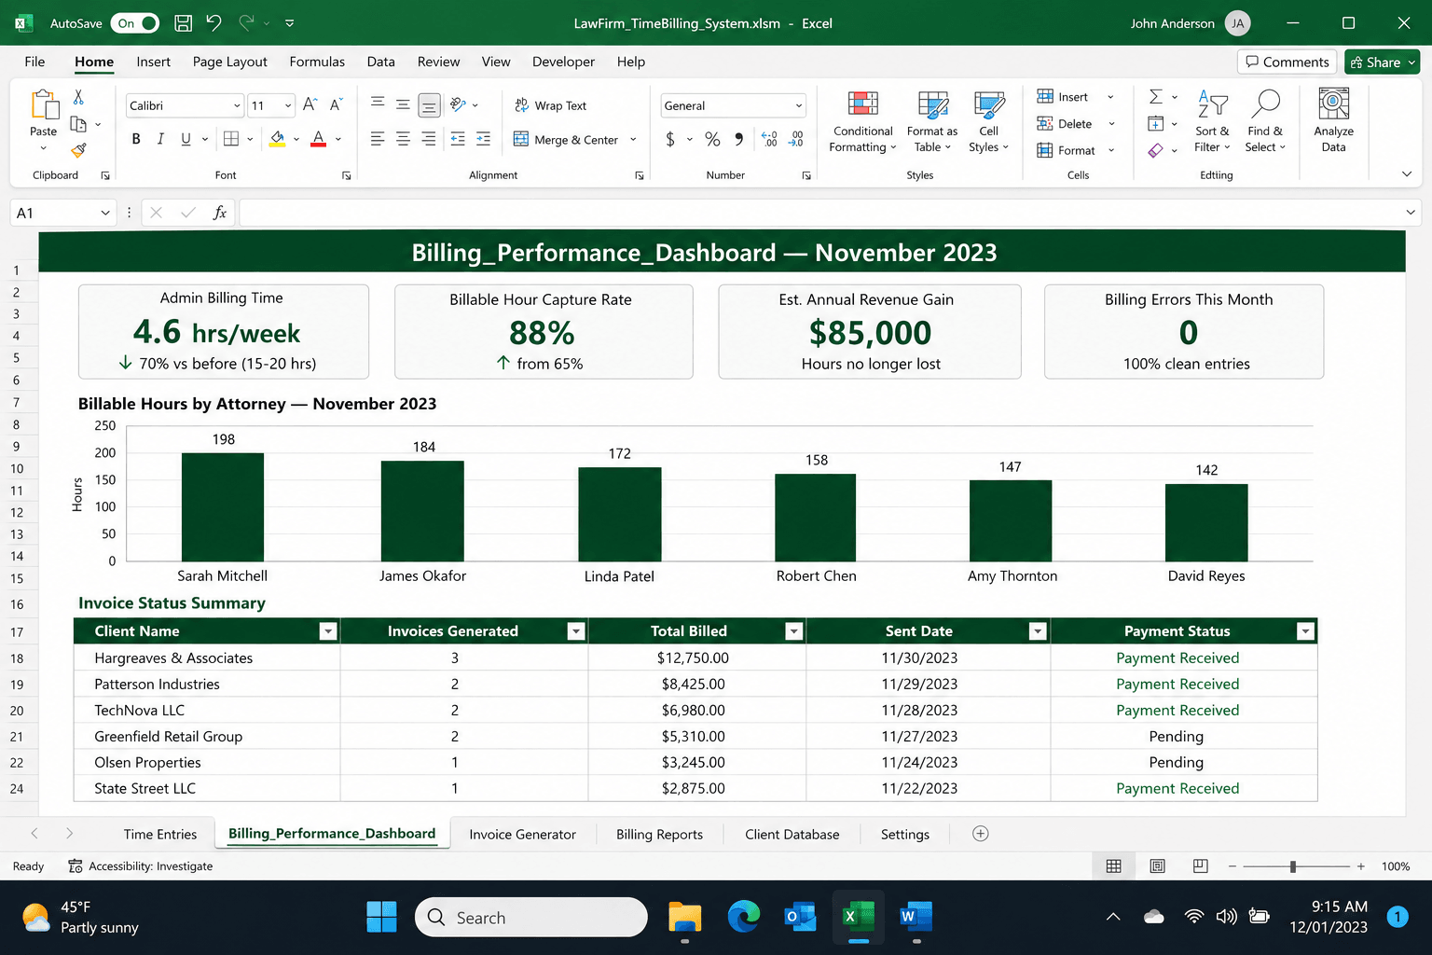Click the increase indent icon
This screenshot has width=1432, height=955.
click(x=483, y=139)
